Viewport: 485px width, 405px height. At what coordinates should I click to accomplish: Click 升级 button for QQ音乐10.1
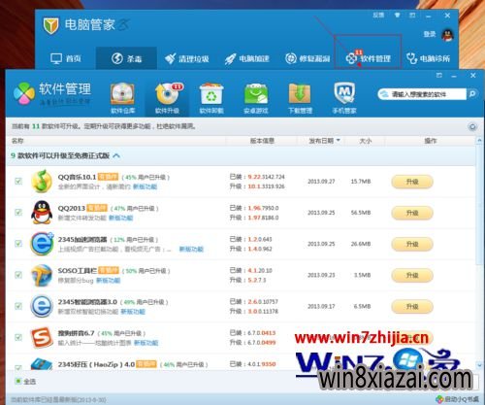[x=412, y=182]
